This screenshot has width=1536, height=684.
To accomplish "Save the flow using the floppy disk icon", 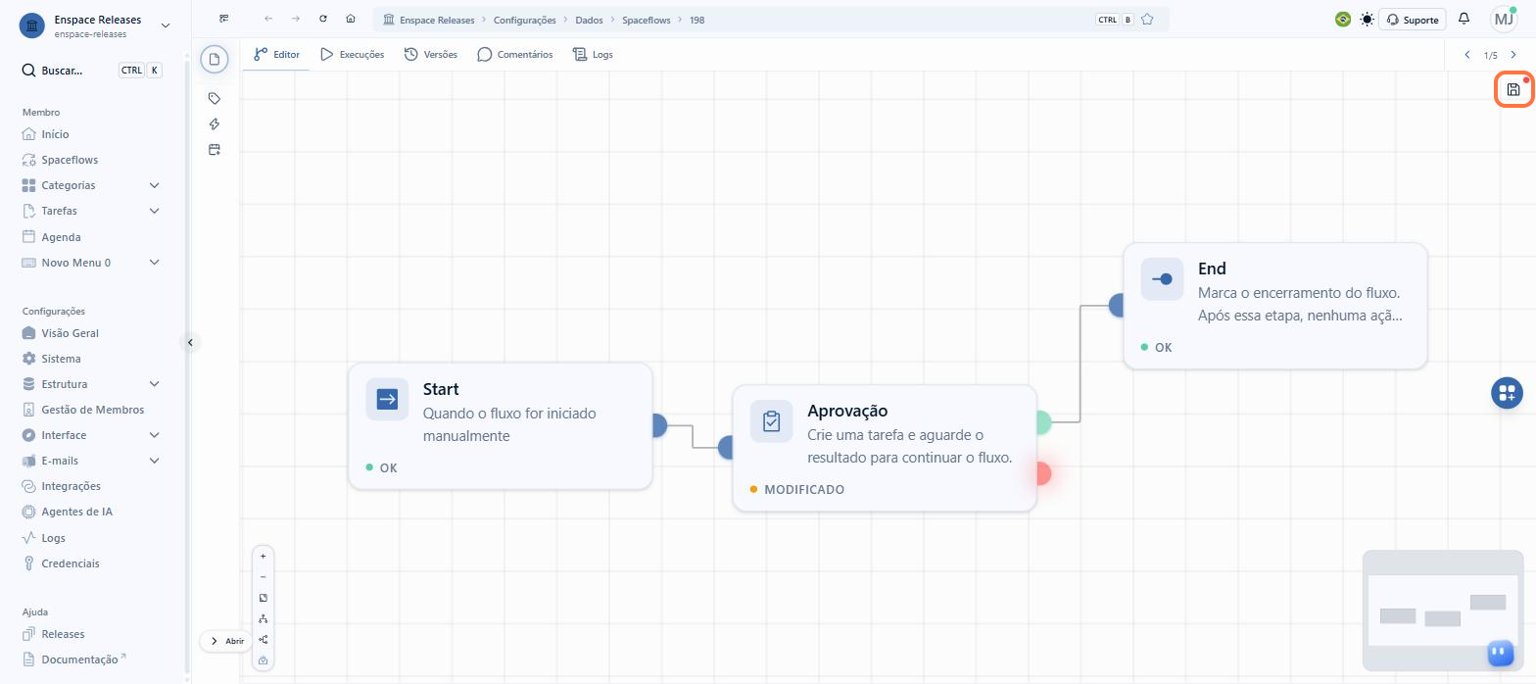I will pyautogui.click(x=1513, y=90).
